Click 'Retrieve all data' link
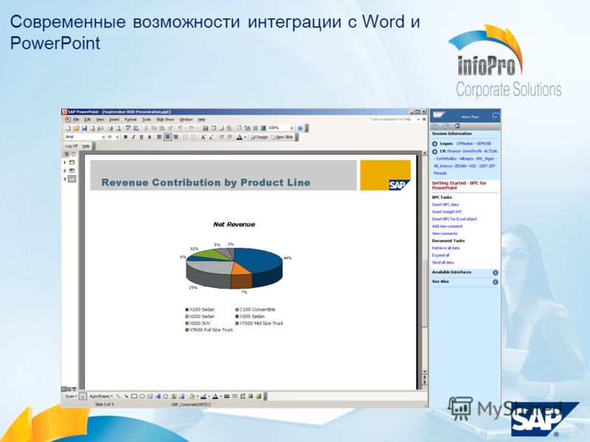This screenshot has height=442, width=590. [x=445, y=248]
